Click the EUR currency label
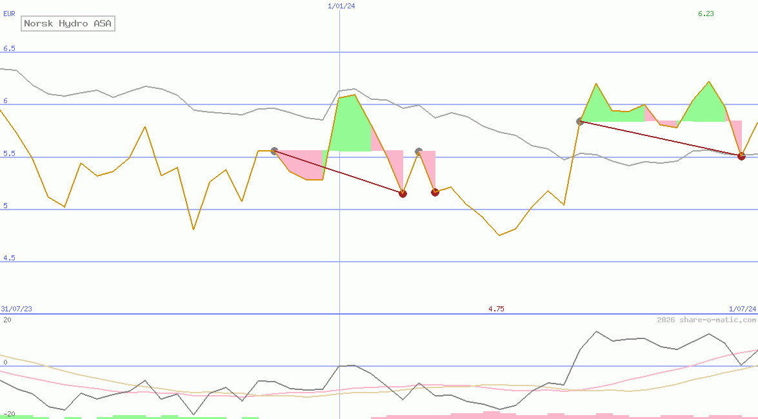 (9, 14)
